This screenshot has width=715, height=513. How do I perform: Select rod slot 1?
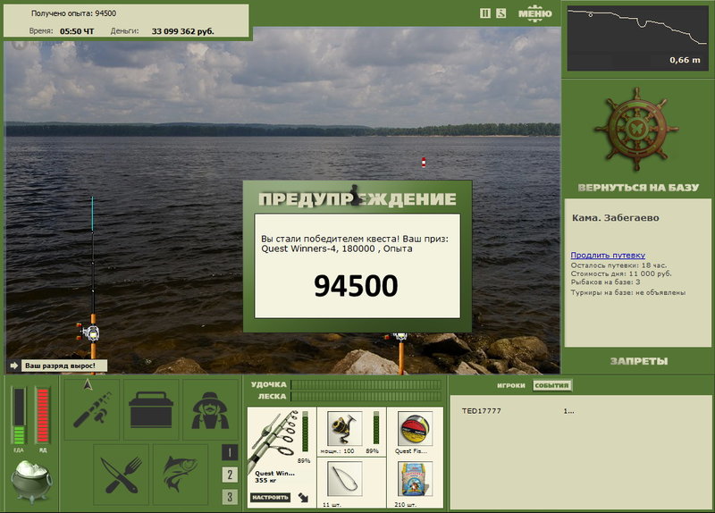(x=230, y=452)
